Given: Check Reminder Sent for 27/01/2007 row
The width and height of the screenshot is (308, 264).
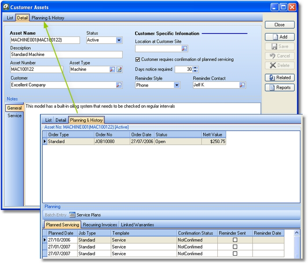Looking at the screenshot, I should point(235,247).
